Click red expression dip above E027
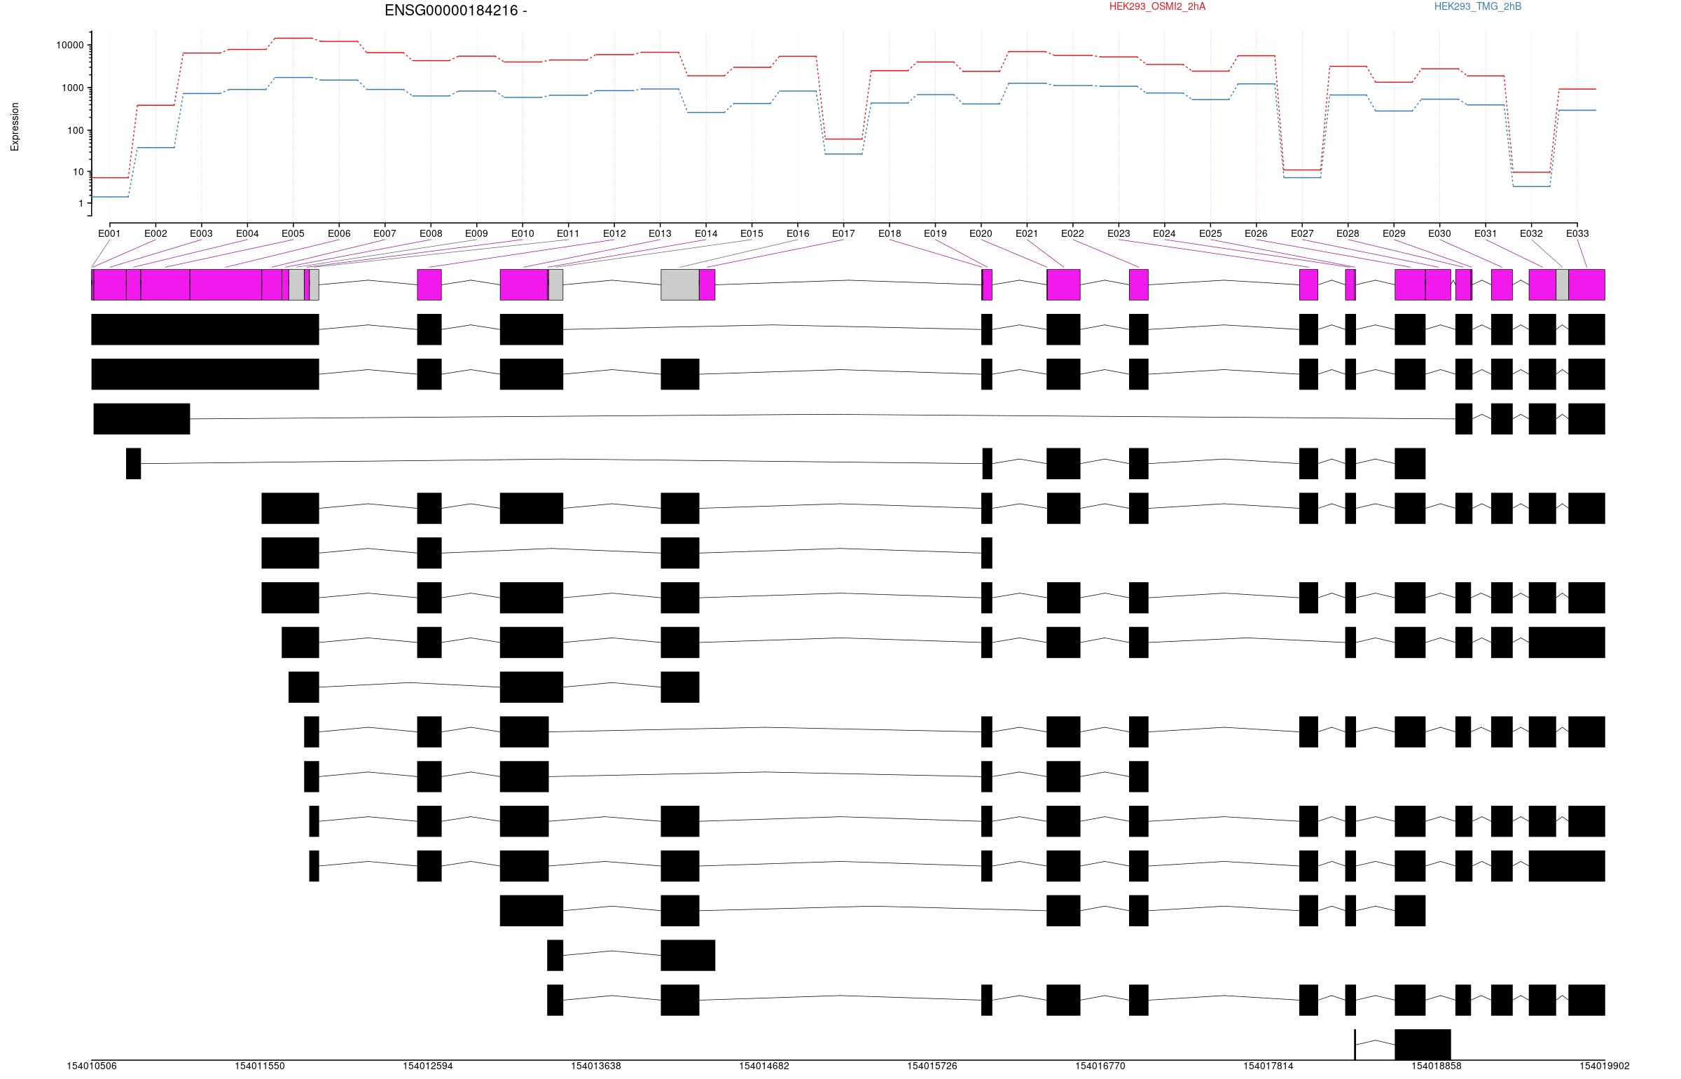 1302,170
